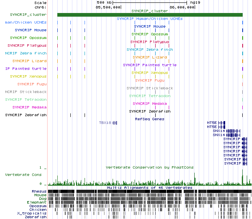Click the Vertebrate Cons side label

click(23, 174)
